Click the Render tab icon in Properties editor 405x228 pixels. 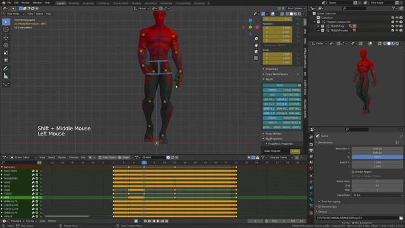[311, 144]
